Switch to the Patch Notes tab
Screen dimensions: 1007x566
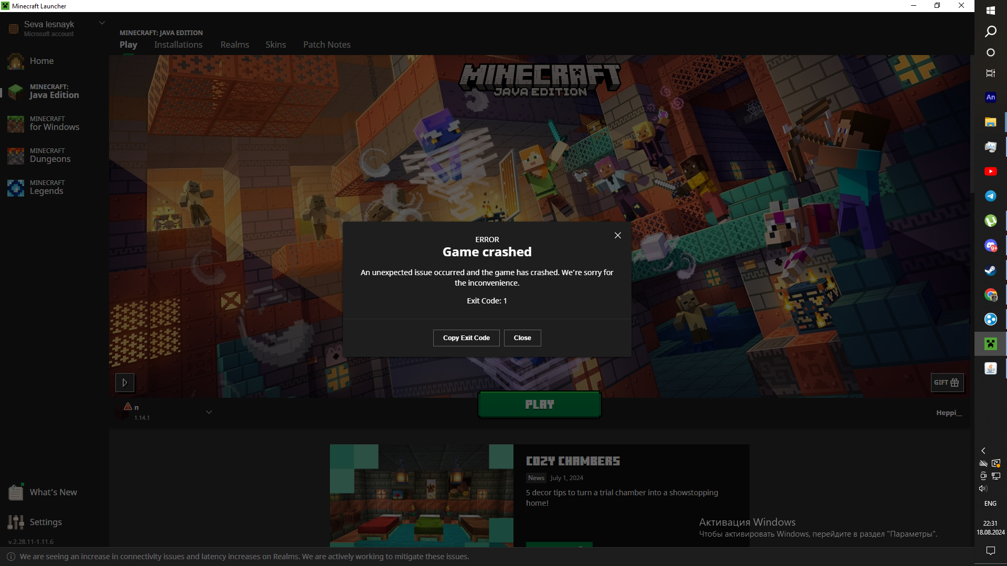327,45
